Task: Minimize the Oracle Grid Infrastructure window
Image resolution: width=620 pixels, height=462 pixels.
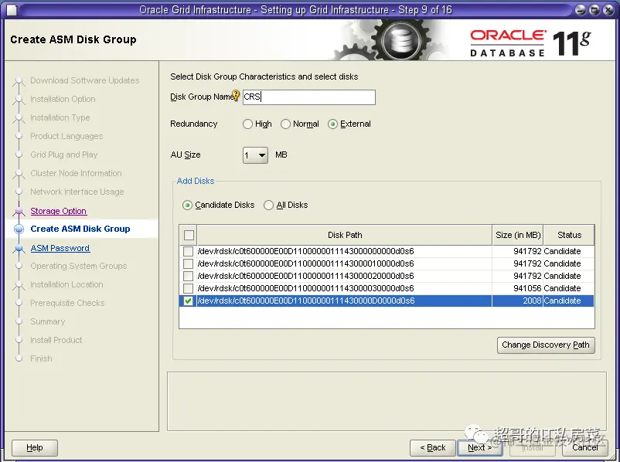Action: tap(580, 10)
